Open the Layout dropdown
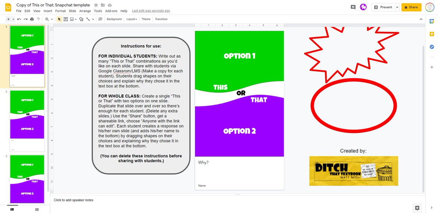 (132, 19)
